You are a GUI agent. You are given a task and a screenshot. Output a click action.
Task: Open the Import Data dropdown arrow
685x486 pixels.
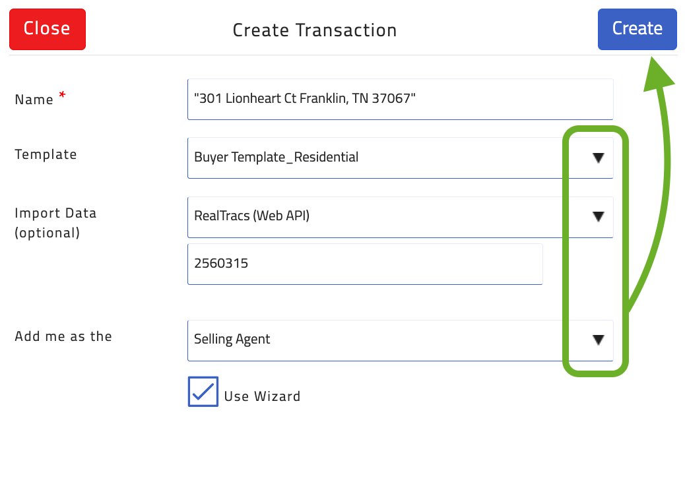[599, 217]
